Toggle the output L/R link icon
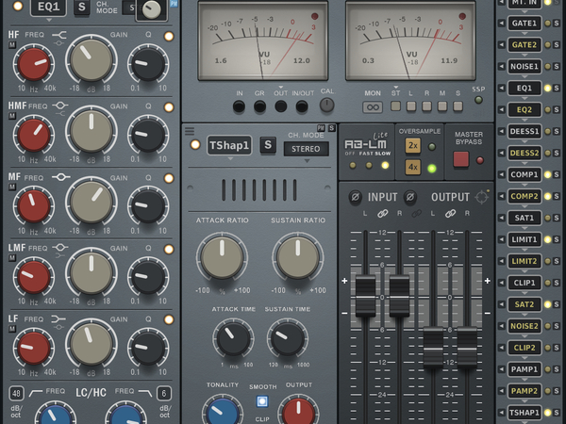Screen dimensions: 566x424 [x=450, y=216]
